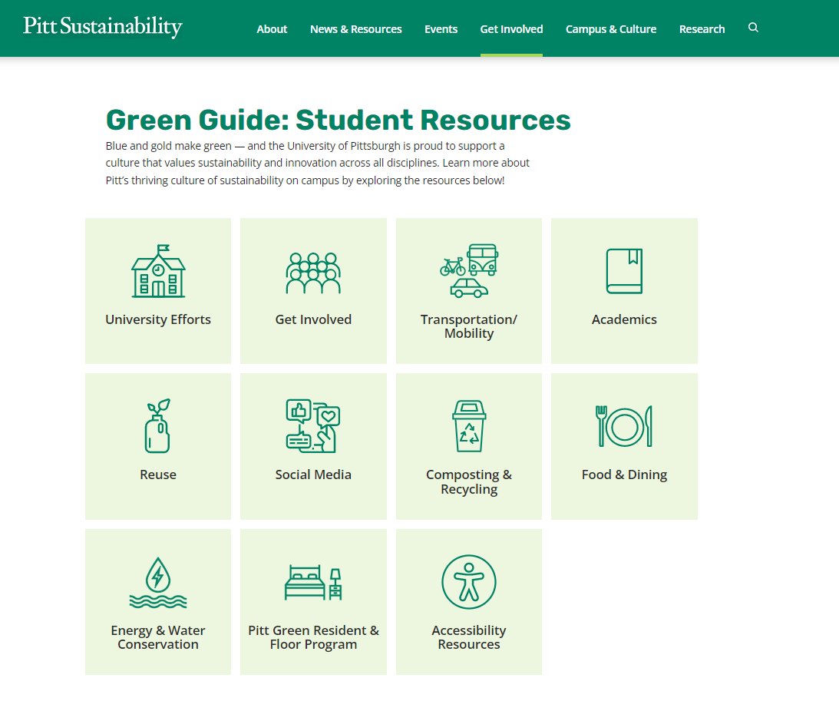
Task: Open Composting & Recycling label link
Action: pyautogui.click(x=469, y=481)
